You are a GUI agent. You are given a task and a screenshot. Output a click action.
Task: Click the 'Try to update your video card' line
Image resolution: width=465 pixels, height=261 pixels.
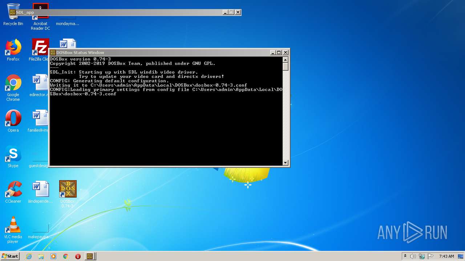151,76
